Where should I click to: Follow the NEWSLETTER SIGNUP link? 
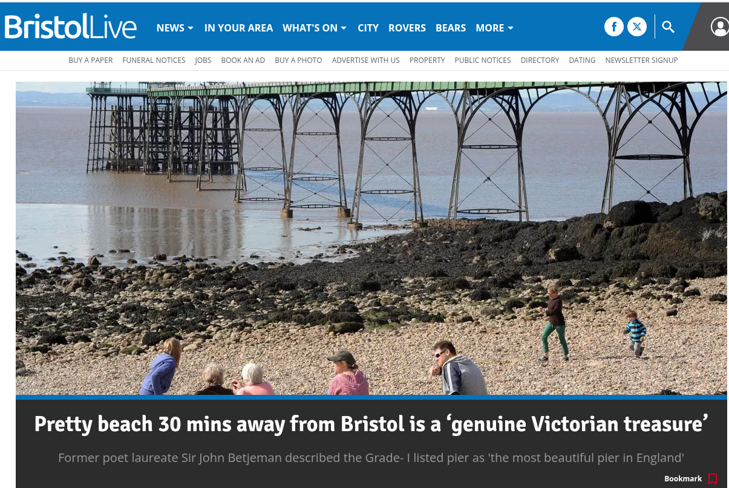(x=641, y=60)
